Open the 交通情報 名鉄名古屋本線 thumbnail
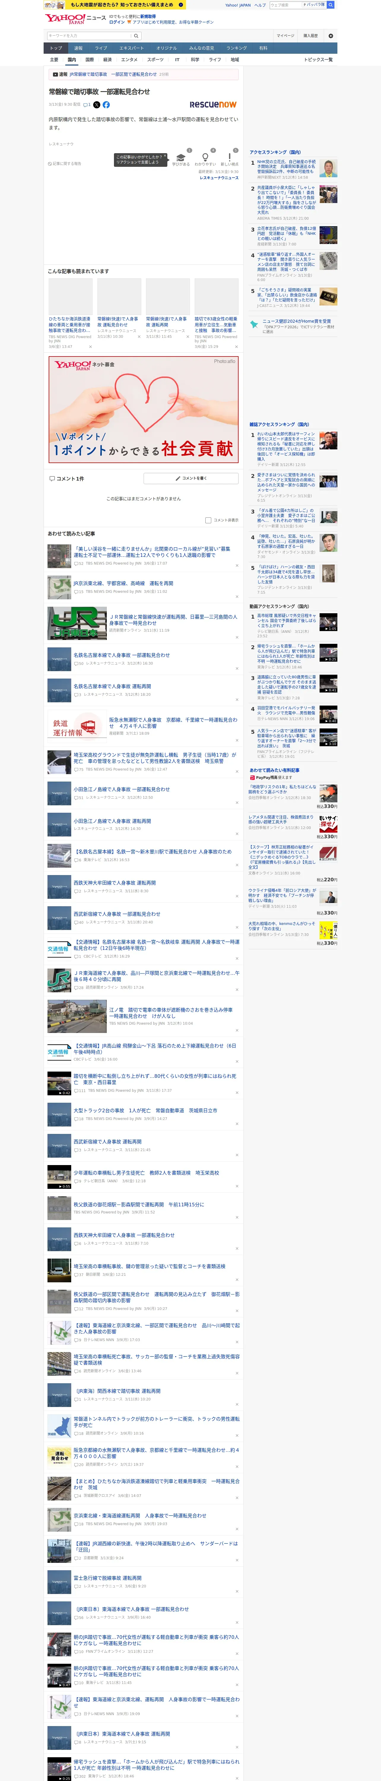 point(59,949)
